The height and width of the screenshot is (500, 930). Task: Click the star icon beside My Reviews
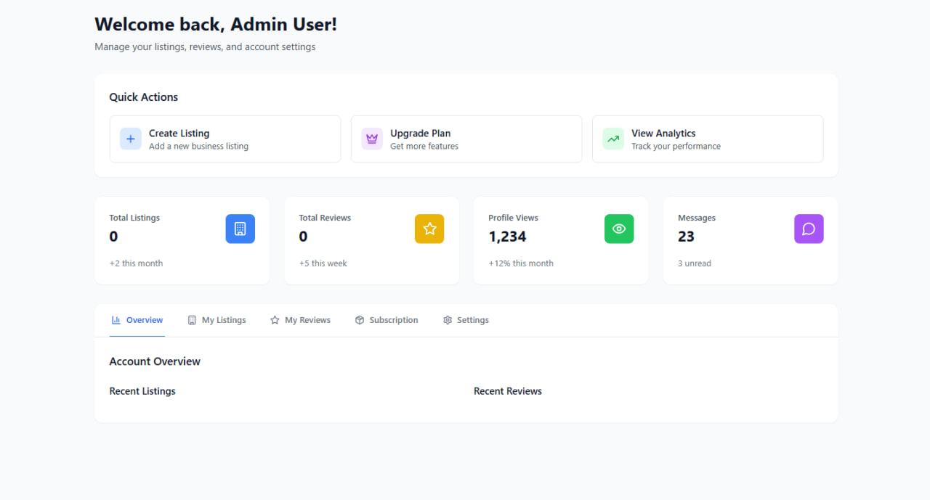click(x=275, y=320)
